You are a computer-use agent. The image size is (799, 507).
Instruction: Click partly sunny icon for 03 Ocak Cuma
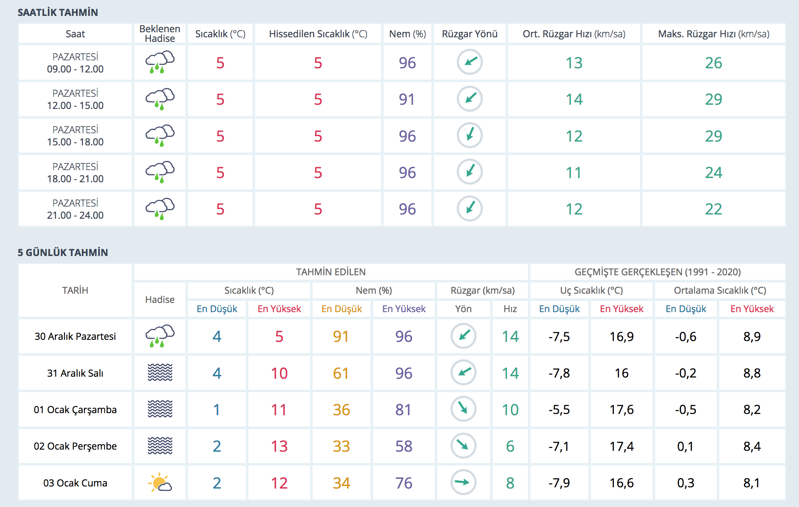159,483
